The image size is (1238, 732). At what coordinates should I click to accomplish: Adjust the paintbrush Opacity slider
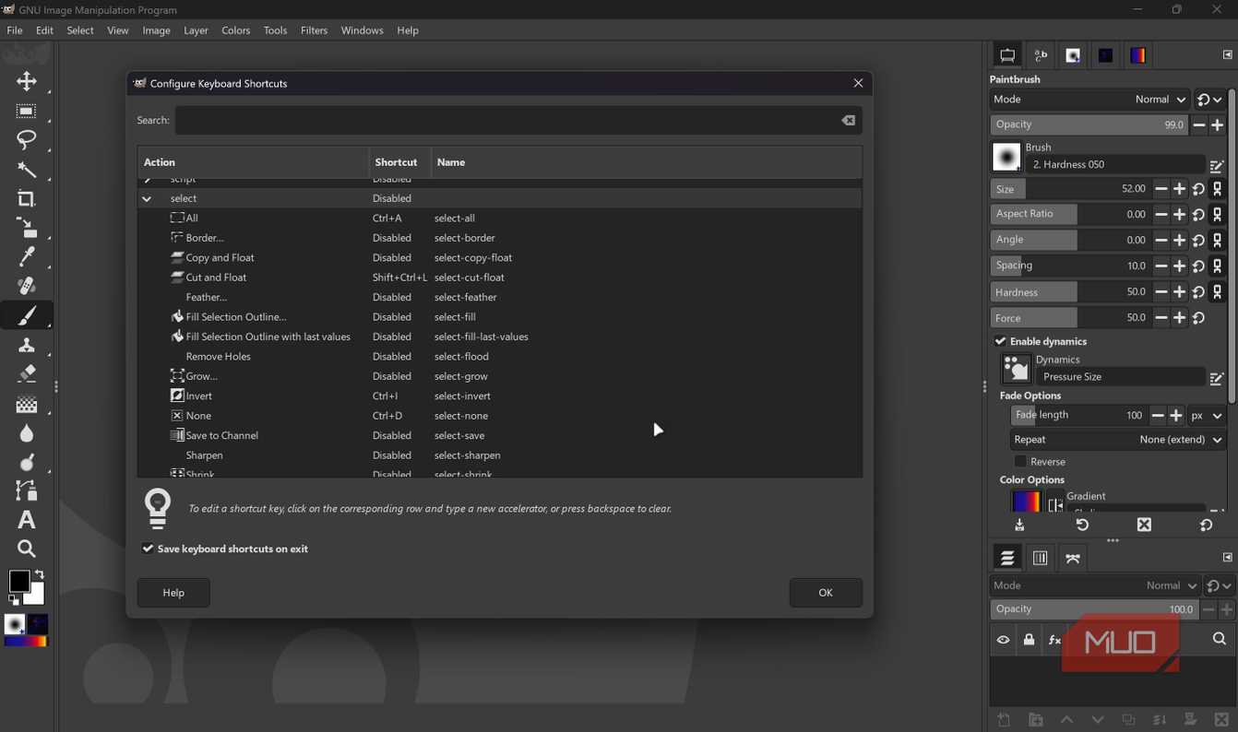[1089, 124]
